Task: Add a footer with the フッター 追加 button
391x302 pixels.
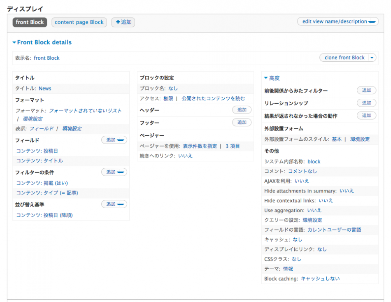Action: 242,122
